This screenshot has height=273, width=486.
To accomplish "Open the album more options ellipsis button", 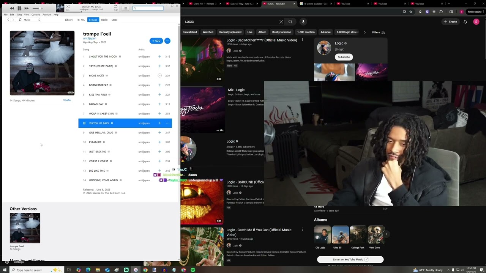I will click(167, 41).
